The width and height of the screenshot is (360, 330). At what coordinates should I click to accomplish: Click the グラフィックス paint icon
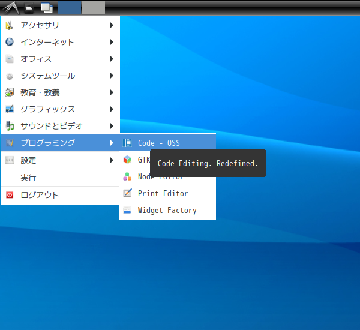[x=10, y=109]
